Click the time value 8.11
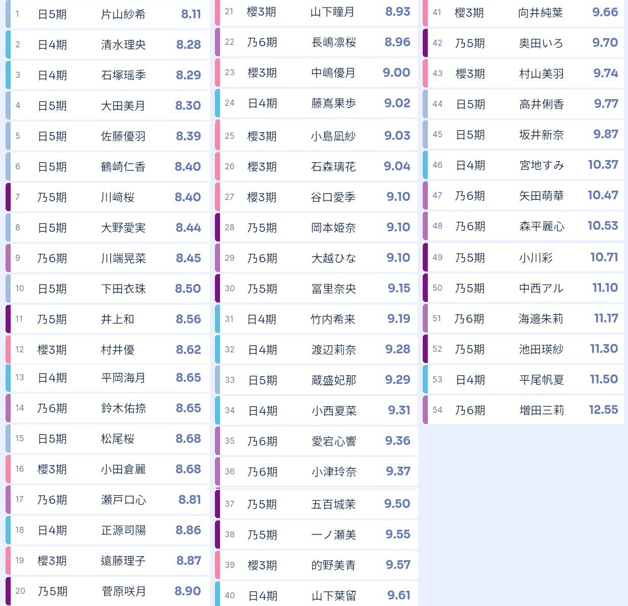Image resolution: width=628 pixels, height=606 pixels. coord(191,14)
